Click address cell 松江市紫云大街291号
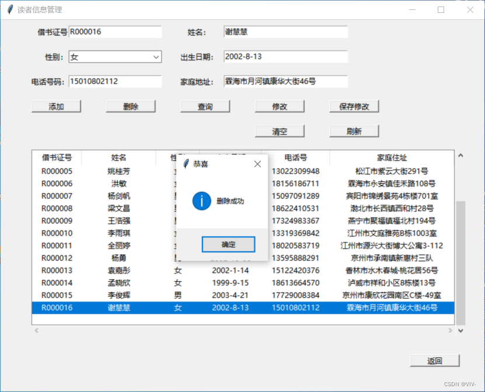 tap(392, 171)
